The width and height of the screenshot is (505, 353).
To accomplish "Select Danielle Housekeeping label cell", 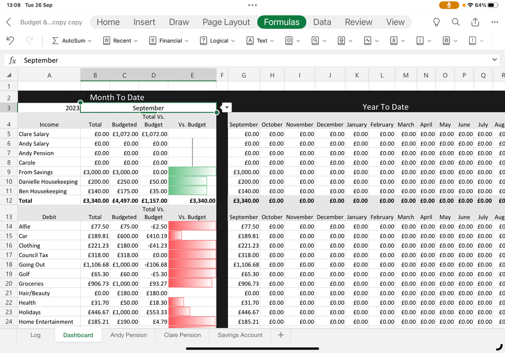I will click(x=49, y=182).
